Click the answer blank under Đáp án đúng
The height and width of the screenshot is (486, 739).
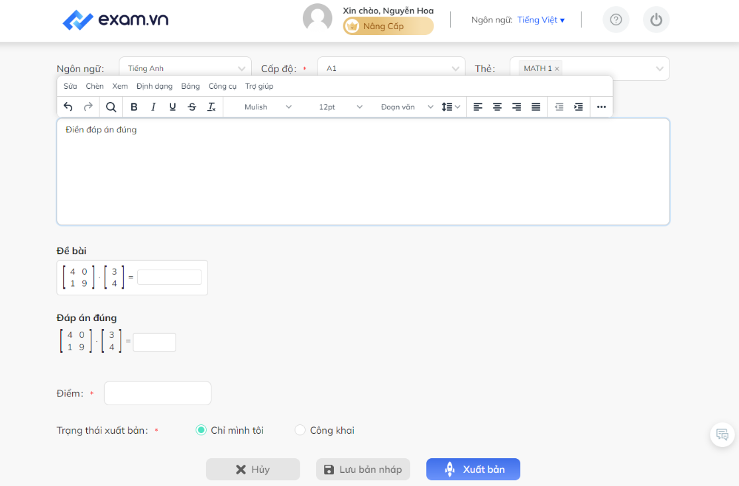tap(154, 342)
